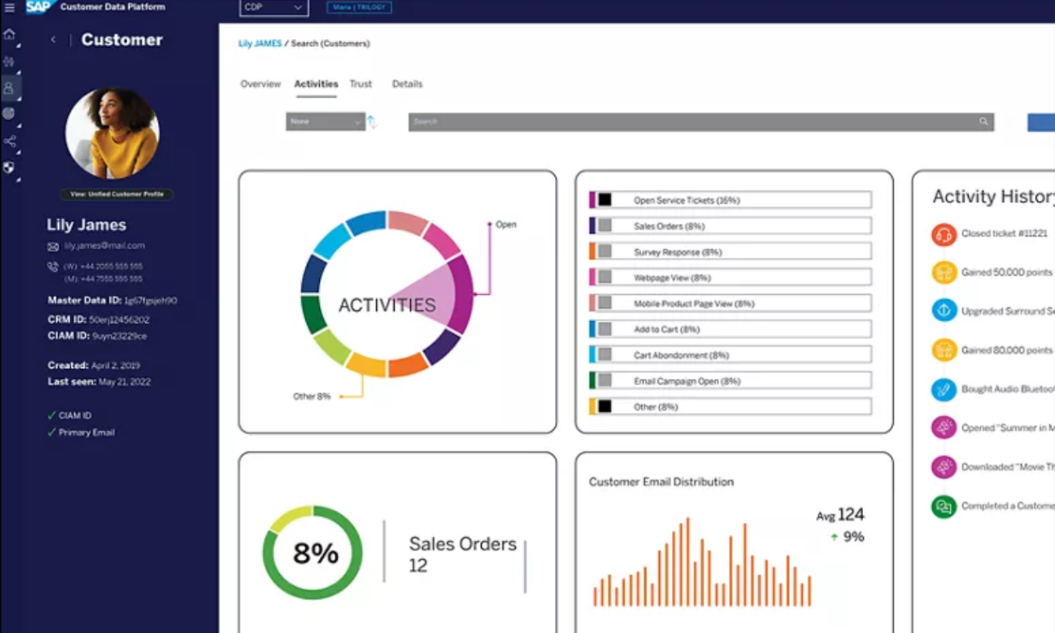Click the green 8% progress ring
Screen dimensions: 1055x633
pos(312,553)
